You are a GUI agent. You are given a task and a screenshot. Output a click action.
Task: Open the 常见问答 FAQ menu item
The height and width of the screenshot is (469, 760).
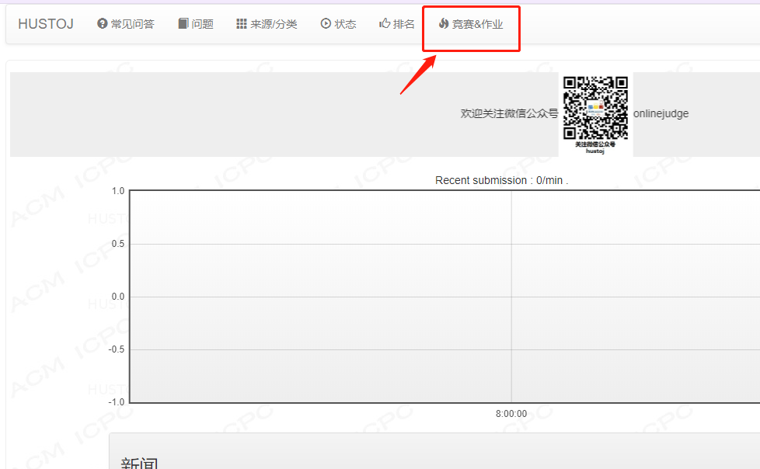pyautogui.click(x=132, y=23)
